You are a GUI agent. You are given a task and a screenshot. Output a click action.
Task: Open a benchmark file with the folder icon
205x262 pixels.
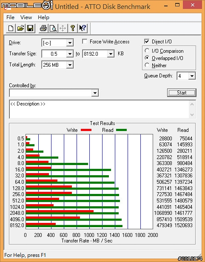[x=20, y=28]
